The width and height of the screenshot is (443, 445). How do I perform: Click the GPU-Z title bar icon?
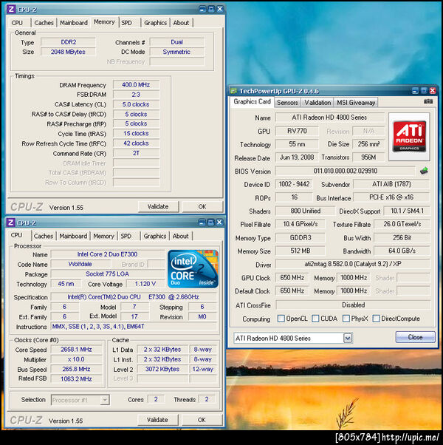tap(233, 91)
